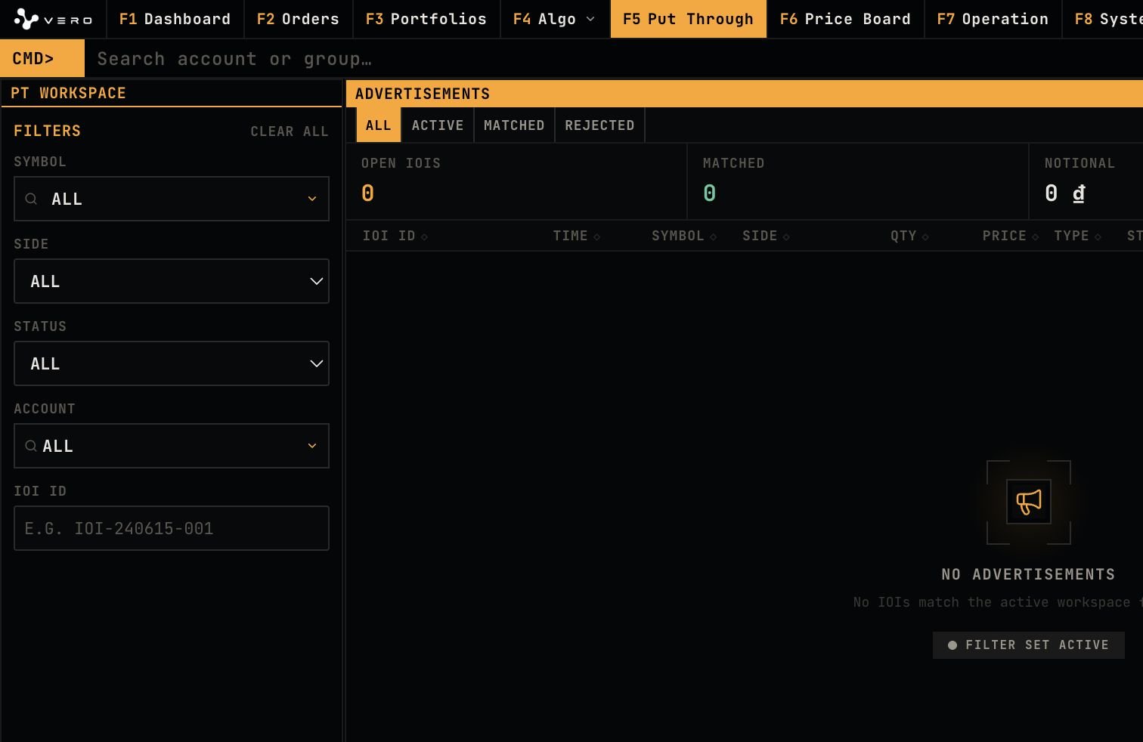Expand the Symbol filter dropdown chevron
The height and width of the screenshot is (742, 1143).
click(x=312, y=199)
